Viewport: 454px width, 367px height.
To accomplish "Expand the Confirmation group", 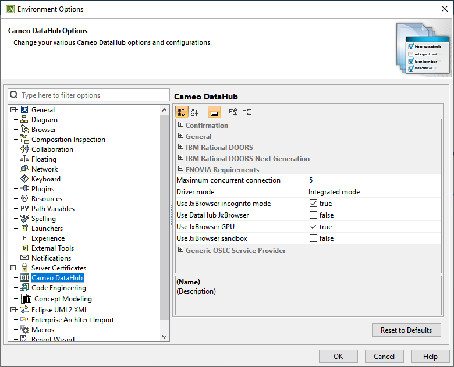I will point(180,124).
